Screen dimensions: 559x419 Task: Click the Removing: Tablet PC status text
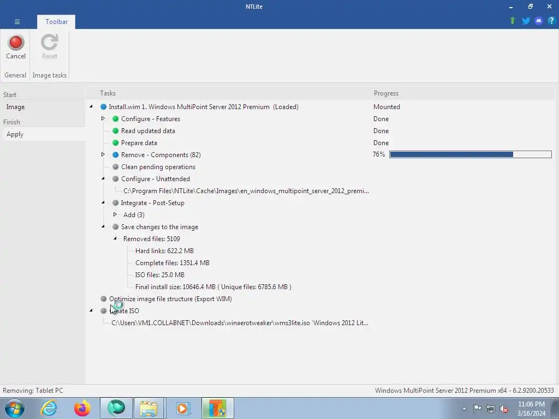pos(33,391)
